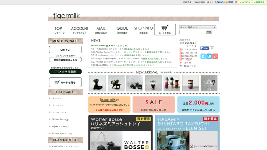Open Christofle(クリストフル) brand link
267x150 pixels.
click(x=65, y=146)
